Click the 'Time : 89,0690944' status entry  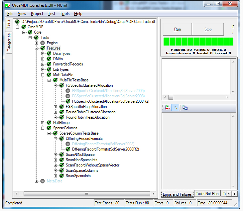pyautogui.click(x=214, y=203)
